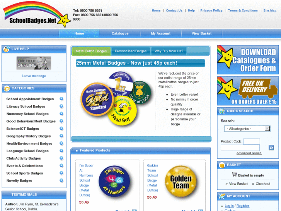Open the All categories search dropdown
This screenshot has width=281, height=211.
(x=247, y=129)
